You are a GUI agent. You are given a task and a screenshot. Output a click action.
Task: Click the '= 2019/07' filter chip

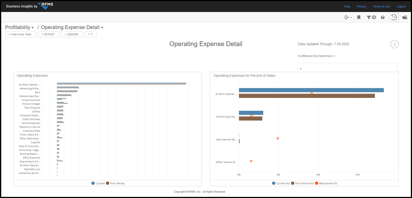pos(48,34)
